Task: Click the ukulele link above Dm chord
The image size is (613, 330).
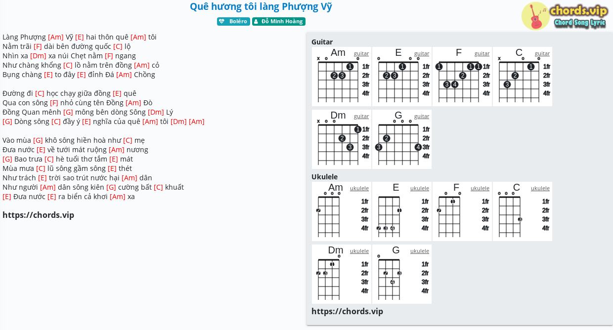Action: coord(359,251)
